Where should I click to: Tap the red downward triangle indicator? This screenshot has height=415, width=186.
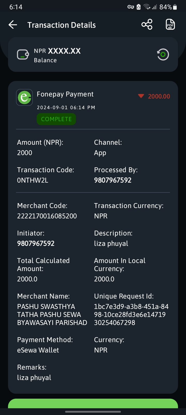[x=141, y=96]
